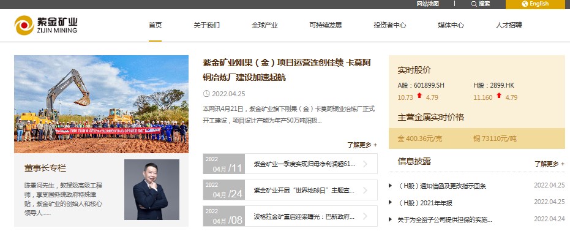Viewport: 570px width, 239px height.
Task: Click the clock icon next to 2022.04.25
Action: (x=206, y=94)
